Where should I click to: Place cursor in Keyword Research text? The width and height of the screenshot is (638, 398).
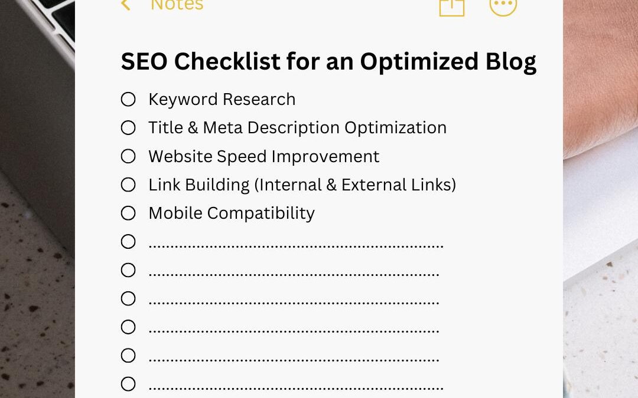tap(222, 100)
